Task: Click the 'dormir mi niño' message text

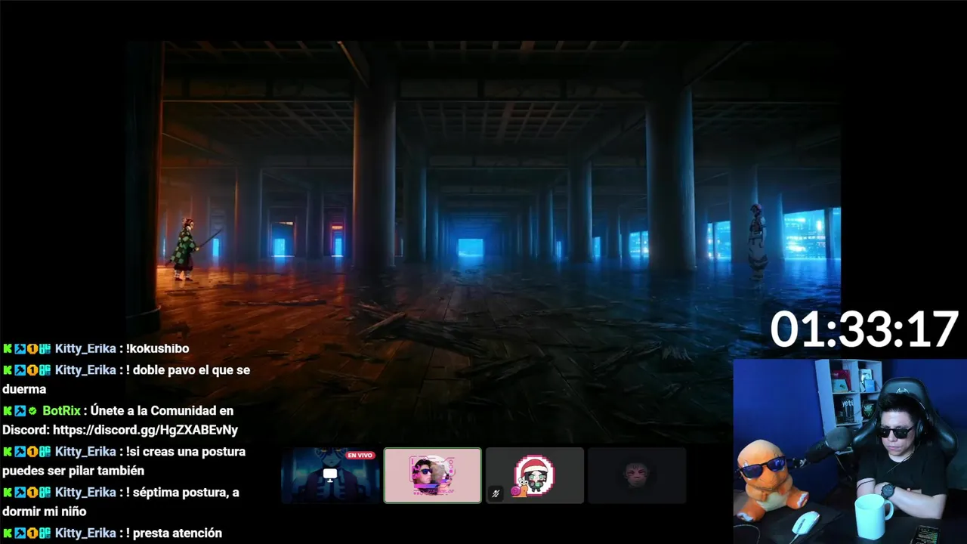Action: point(45,512)
